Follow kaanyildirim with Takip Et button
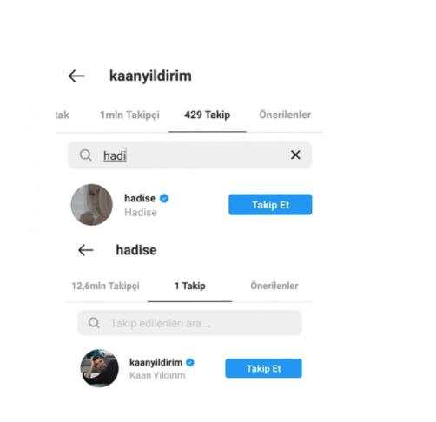 point(263,368)
